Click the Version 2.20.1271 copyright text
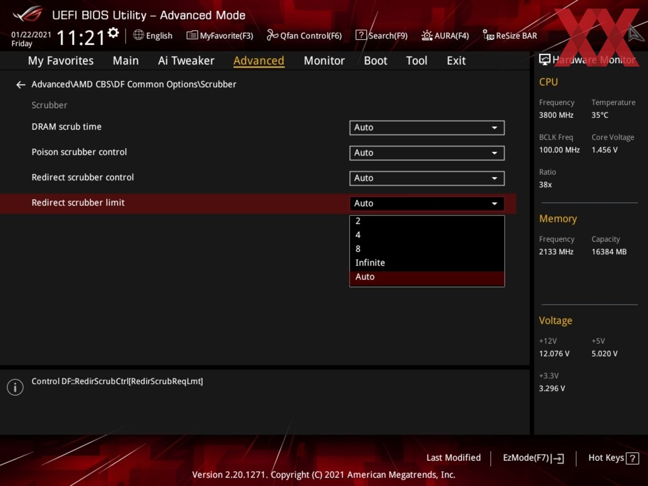The image size is (648, 486). click(324, 475)
